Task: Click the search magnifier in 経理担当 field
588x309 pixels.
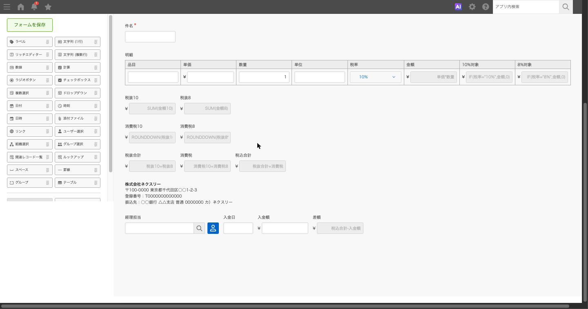Action: (199, 228)
